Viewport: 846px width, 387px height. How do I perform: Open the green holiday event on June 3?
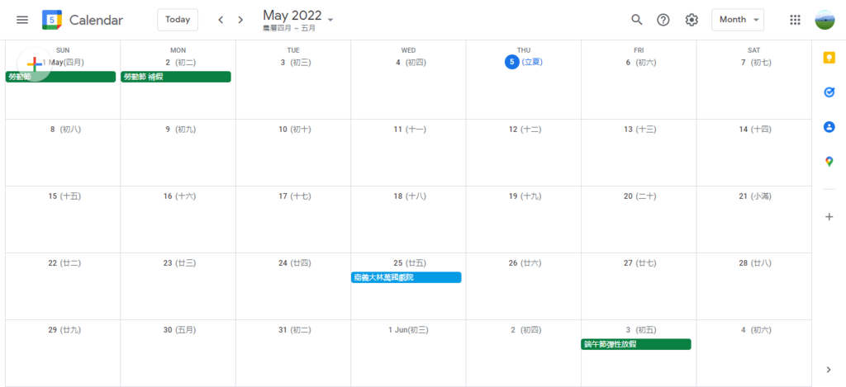point(635,345)
